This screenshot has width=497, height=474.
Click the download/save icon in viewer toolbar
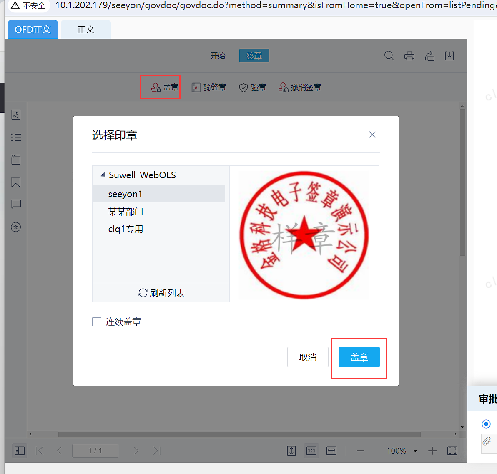coord(449,56)
